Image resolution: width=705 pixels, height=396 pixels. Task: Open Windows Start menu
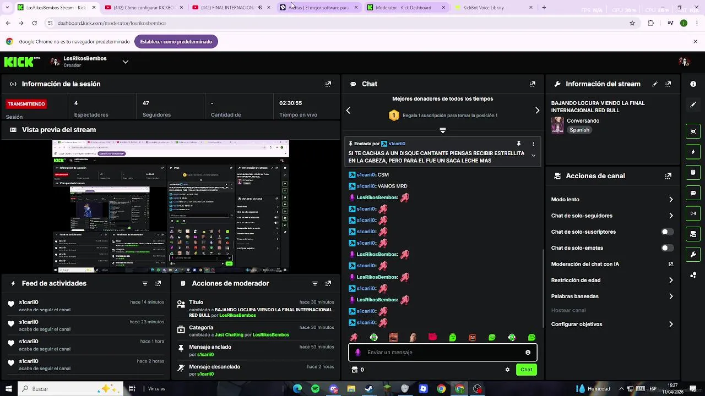pos(8,389)
